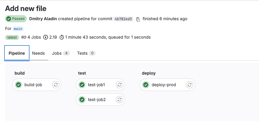Retry deploy-prod using the retry icon
This screenshot has width=259, height=121.
189,85
